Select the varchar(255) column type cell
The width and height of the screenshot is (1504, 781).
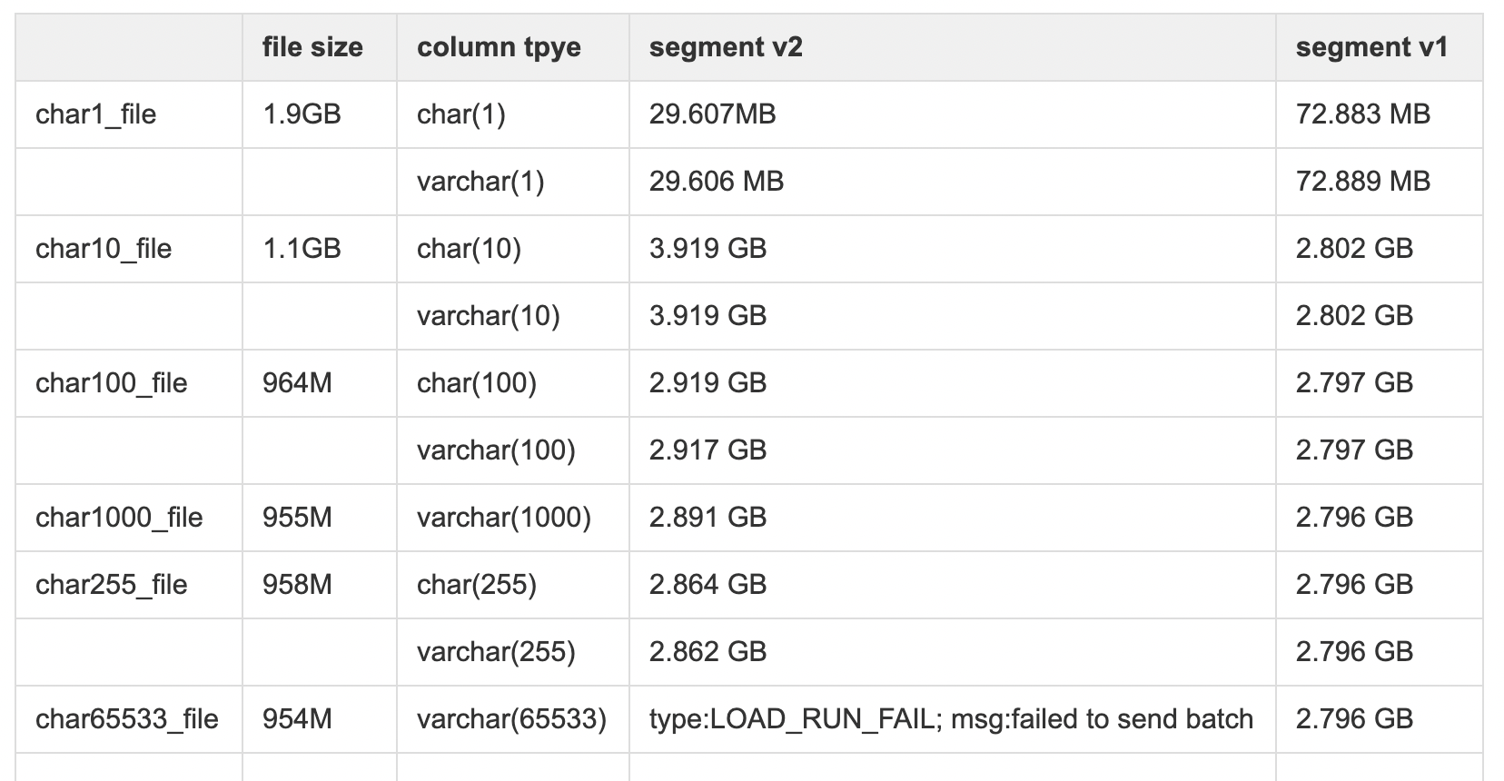[496, 652]
